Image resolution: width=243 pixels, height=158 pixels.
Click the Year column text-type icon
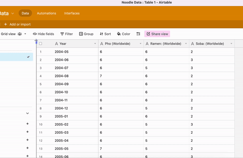pyautogui.click(x=56, y=44)
